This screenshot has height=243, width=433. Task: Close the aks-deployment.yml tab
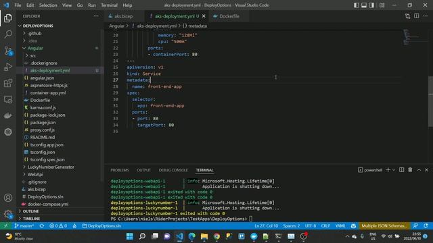[x=204, y=16]
